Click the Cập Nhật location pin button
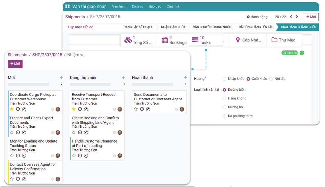The image size is (325, 187). 248,40
